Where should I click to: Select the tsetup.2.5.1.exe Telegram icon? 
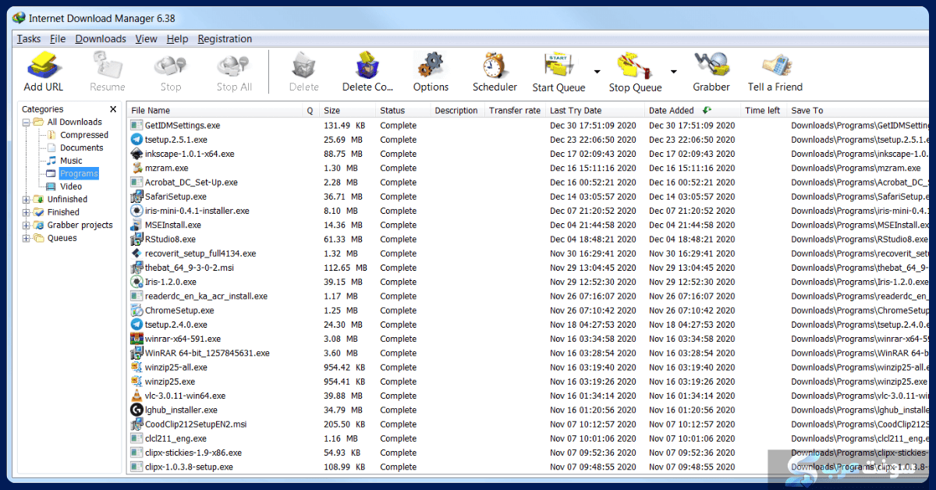(136, 140)
